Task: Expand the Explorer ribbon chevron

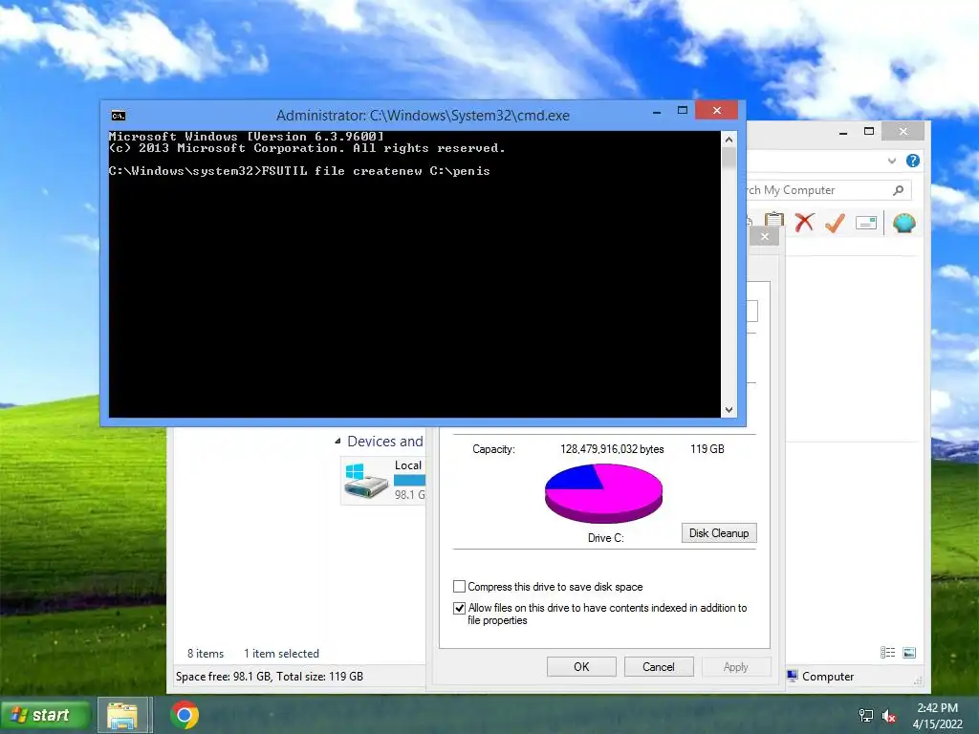Action: click(x=892, y=161)
